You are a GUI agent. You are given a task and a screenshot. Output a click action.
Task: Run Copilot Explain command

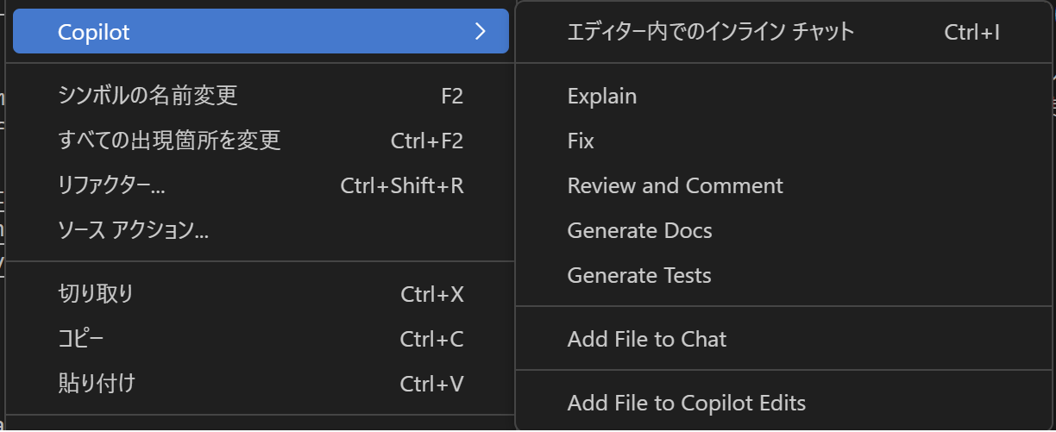click(x=602, y=97)
